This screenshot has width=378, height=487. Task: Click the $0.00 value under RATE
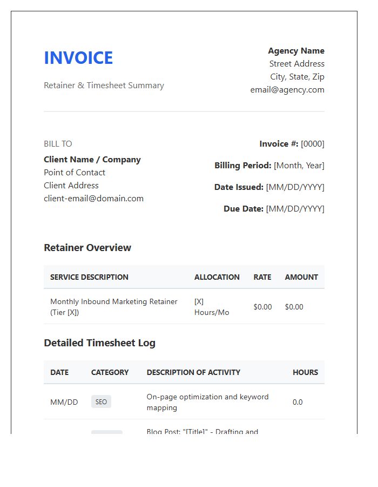click(262, 307)
